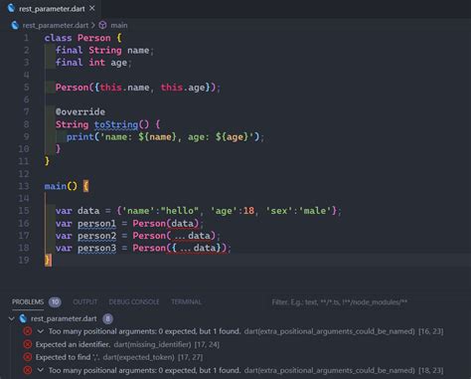Click line number 1 in the gutter
The height and width of the screenshot is (379, 471).
[x=26, y=38]
